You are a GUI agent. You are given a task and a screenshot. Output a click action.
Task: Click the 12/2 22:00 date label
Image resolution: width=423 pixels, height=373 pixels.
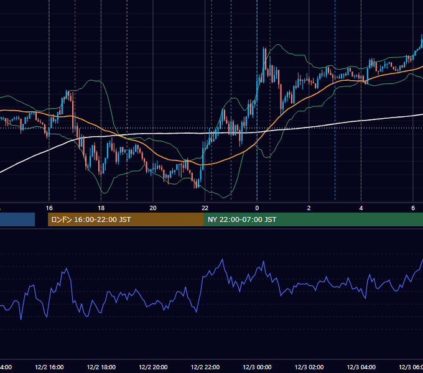point(205,367)
